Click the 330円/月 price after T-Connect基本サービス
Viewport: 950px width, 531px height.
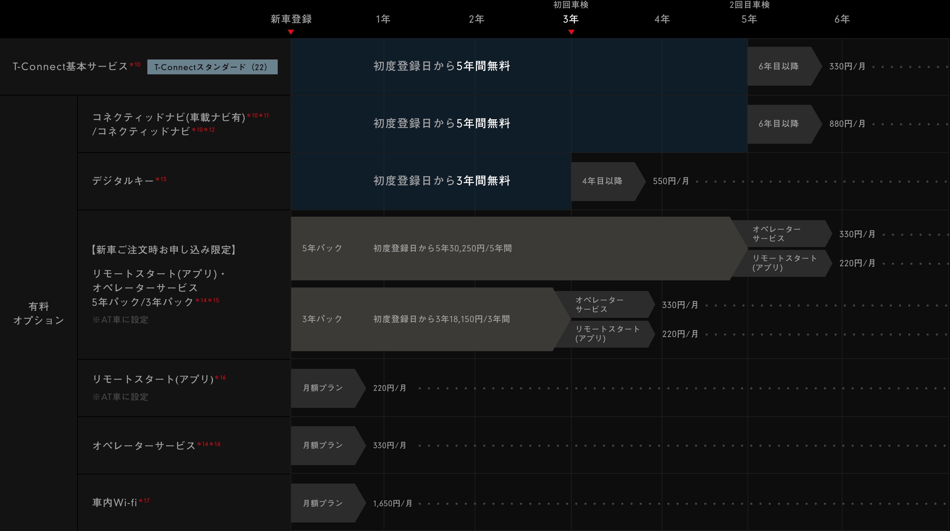(847, 67)
